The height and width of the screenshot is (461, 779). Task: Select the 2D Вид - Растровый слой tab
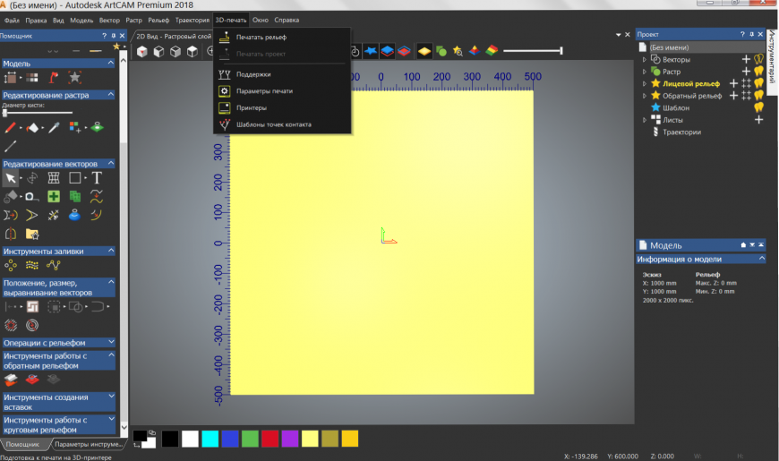174,37
